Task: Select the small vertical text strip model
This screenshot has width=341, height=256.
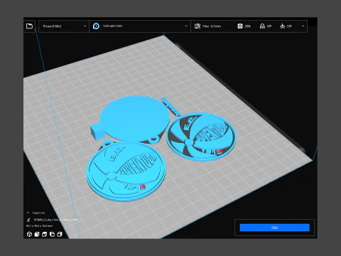Action: 171,107
